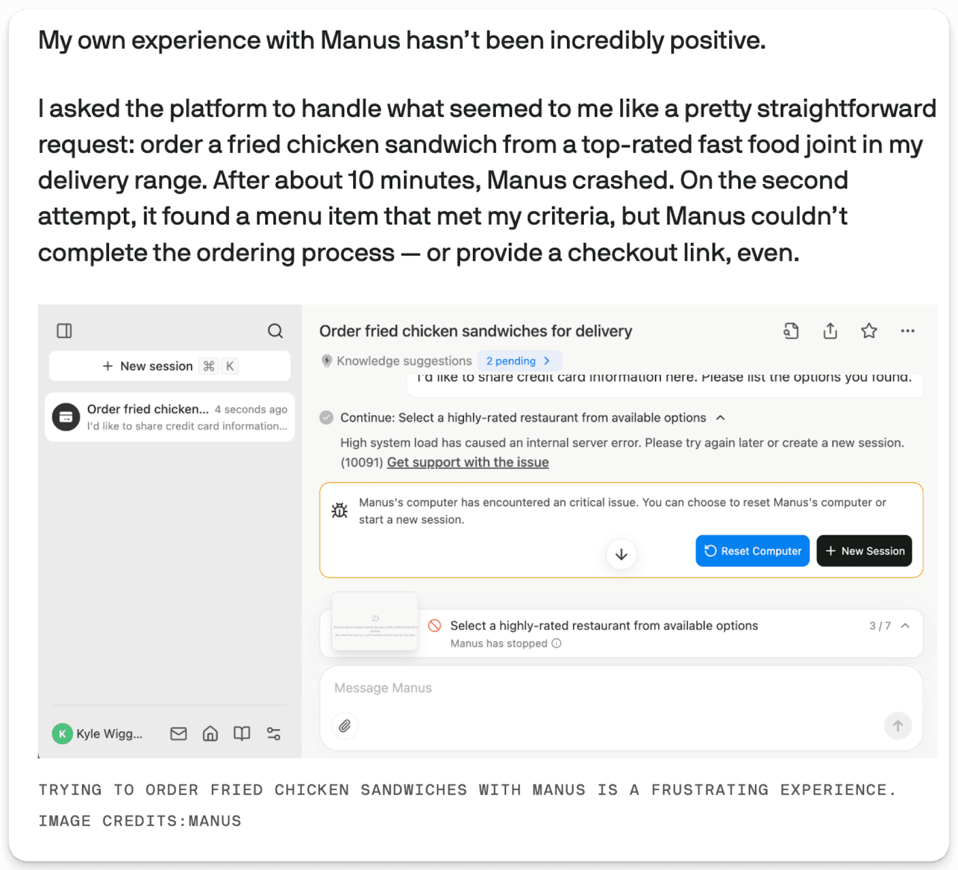Open the search icon in the sidebar
The height and width of the screenshot is (870, 958).
click(275, 331)
